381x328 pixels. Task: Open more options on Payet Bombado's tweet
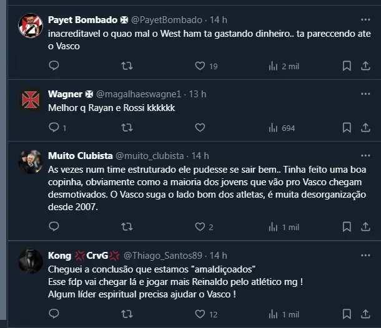tap(366, 20)
